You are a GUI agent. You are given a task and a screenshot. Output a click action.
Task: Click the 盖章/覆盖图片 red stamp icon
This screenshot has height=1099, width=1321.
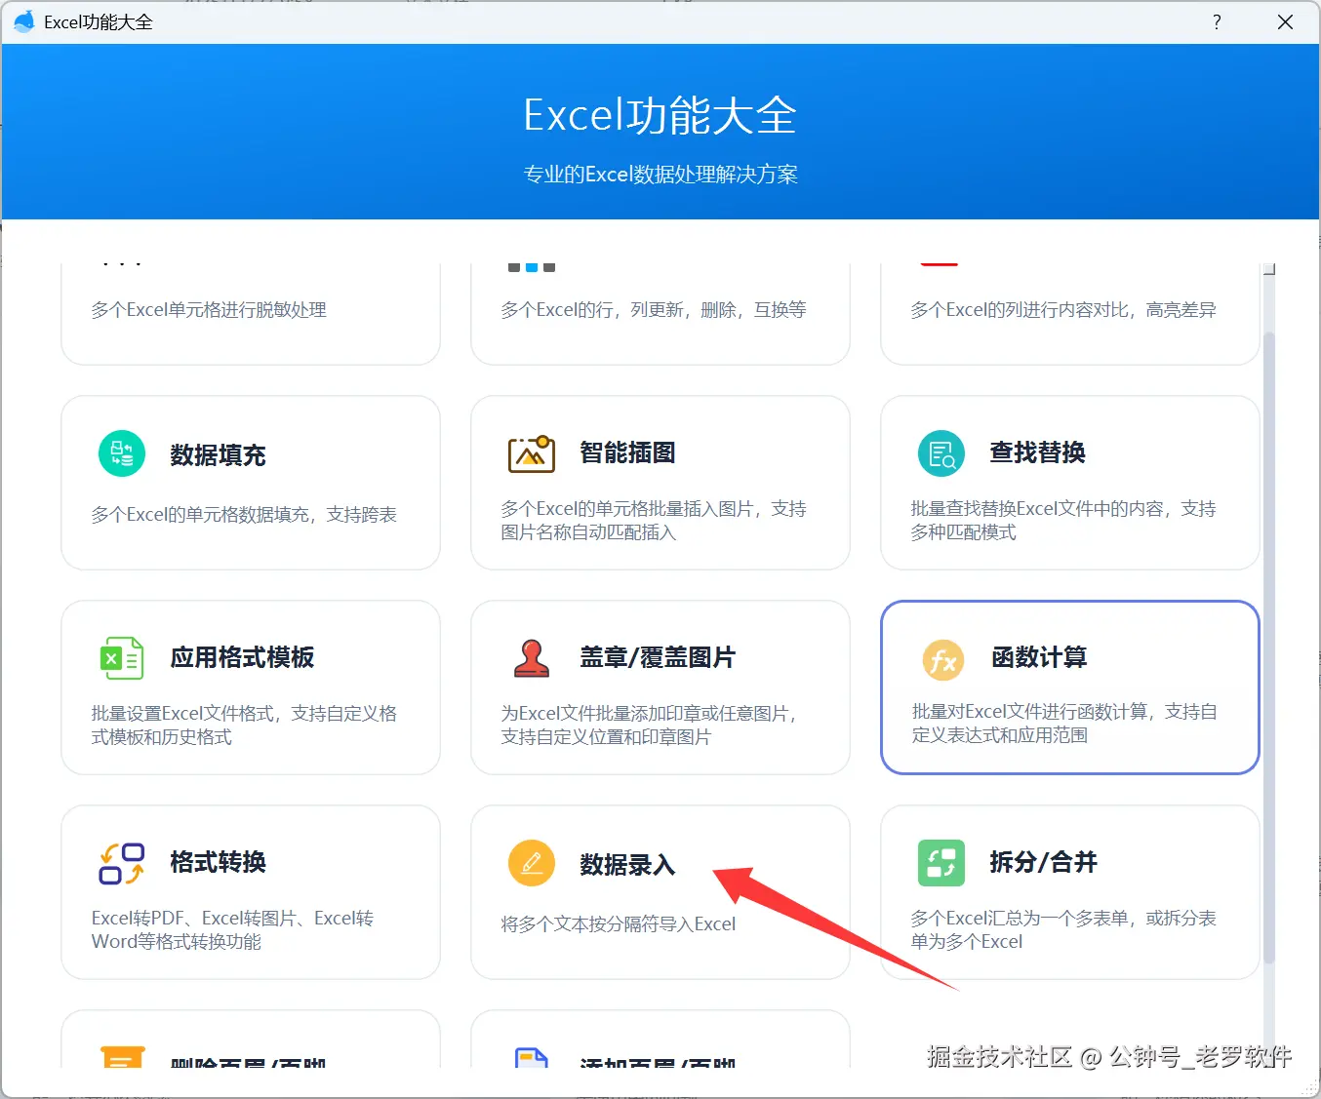point(532,658)
